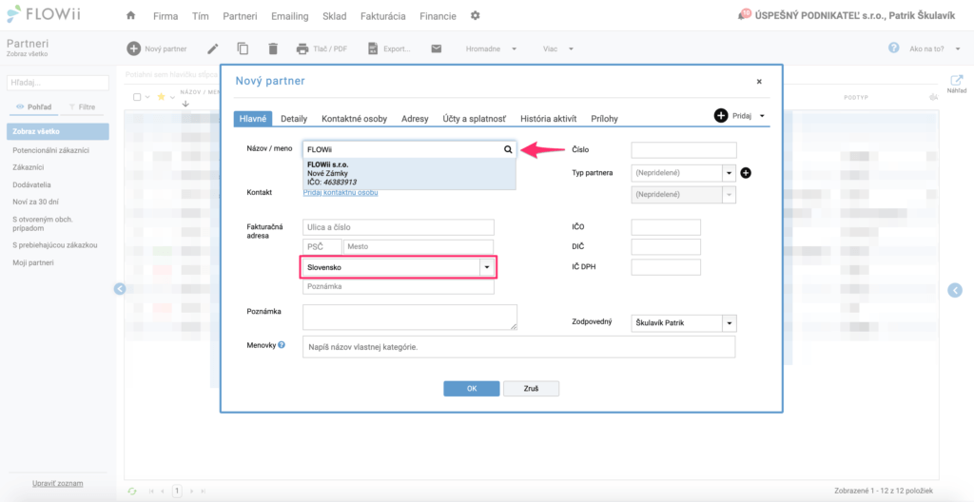Click the search magnifier in Názov field
The height and width of the screenshot is (502, 974).
pyautogui.click(x=508, y=149)
